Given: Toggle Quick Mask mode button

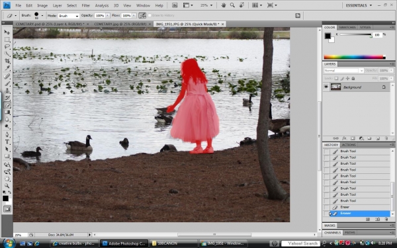Looking at the screenshot, I should 7,209.
